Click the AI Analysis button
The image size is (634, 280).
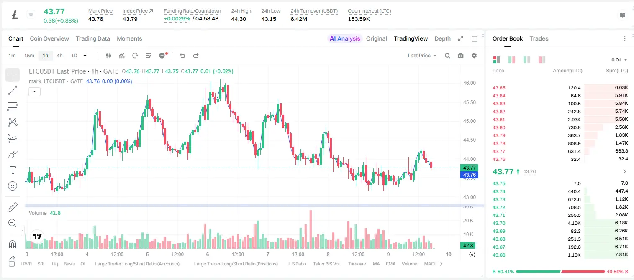point(344,38)
